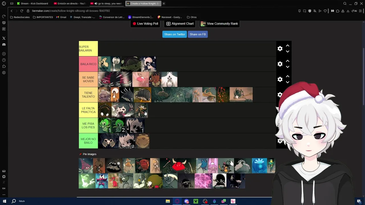This screenshot has width=365, height=205.
Task: Select the ME PISA LOS PIES tier label
Action: (x=88, y=126)
